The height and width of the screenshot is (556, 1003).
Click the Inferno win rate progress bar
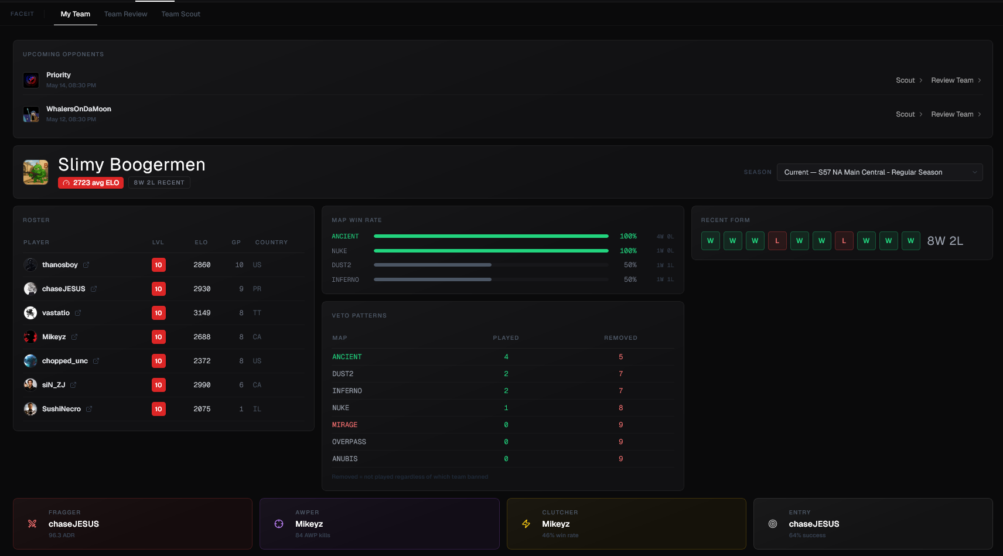491,279
